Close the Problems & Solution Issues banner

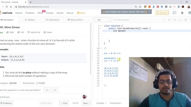[149, 12]
